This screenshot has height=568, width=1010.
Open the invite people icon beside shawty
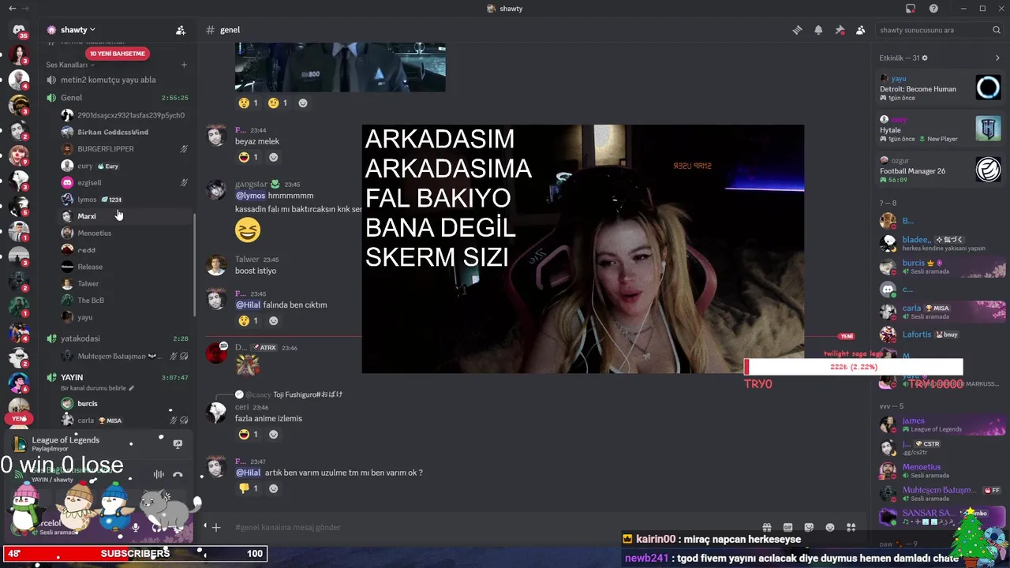pos(181,30)
